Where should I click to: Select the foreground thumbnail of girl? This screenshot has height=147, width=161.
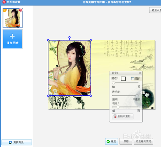click(x=13, y=18)
